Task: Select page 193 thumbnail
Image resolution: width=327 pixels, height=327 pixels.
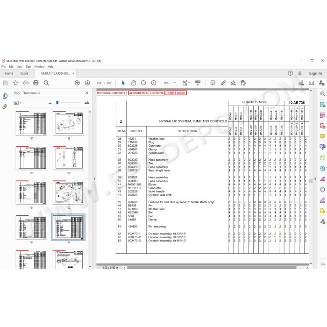Action: pos(31,227)
